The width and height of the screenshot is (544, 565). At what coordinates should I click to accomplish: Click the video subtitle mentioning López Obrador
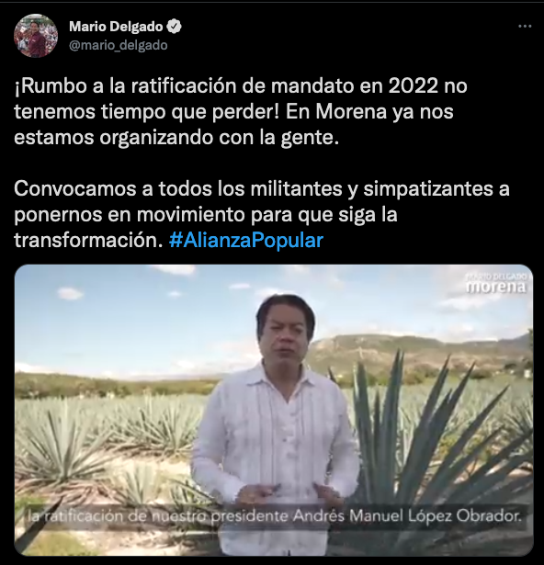coord(275,516)
